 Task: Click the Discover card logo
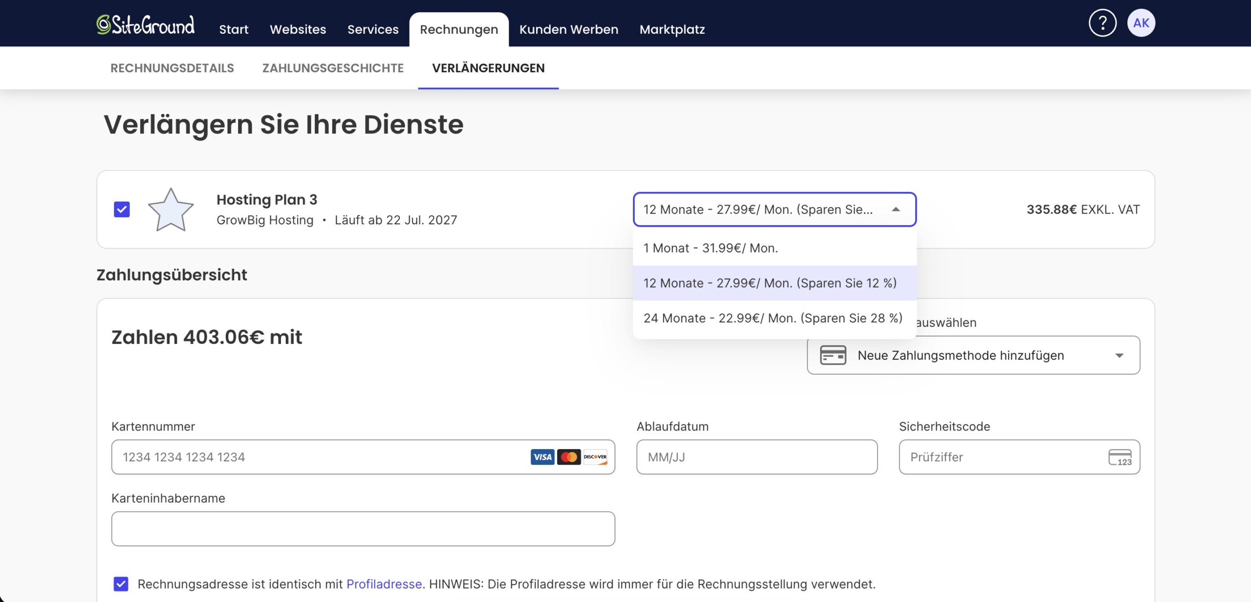tap(595, 457)
